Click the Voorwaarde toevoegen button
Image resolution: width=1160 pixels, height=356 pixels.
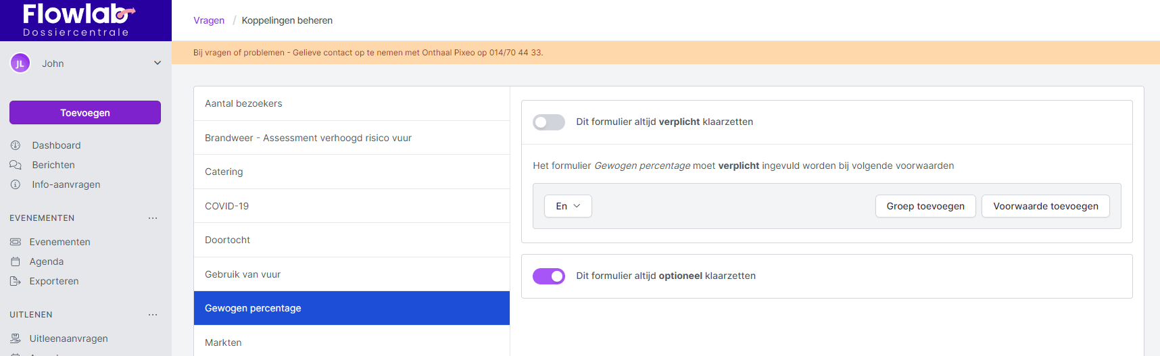click(1045, 206)
